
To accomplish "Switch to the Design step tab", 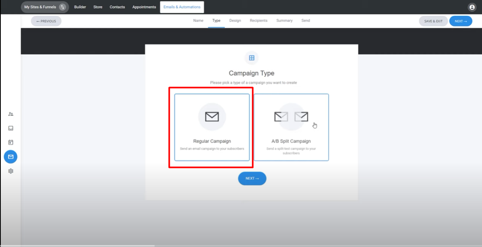I will coord(235,21).
